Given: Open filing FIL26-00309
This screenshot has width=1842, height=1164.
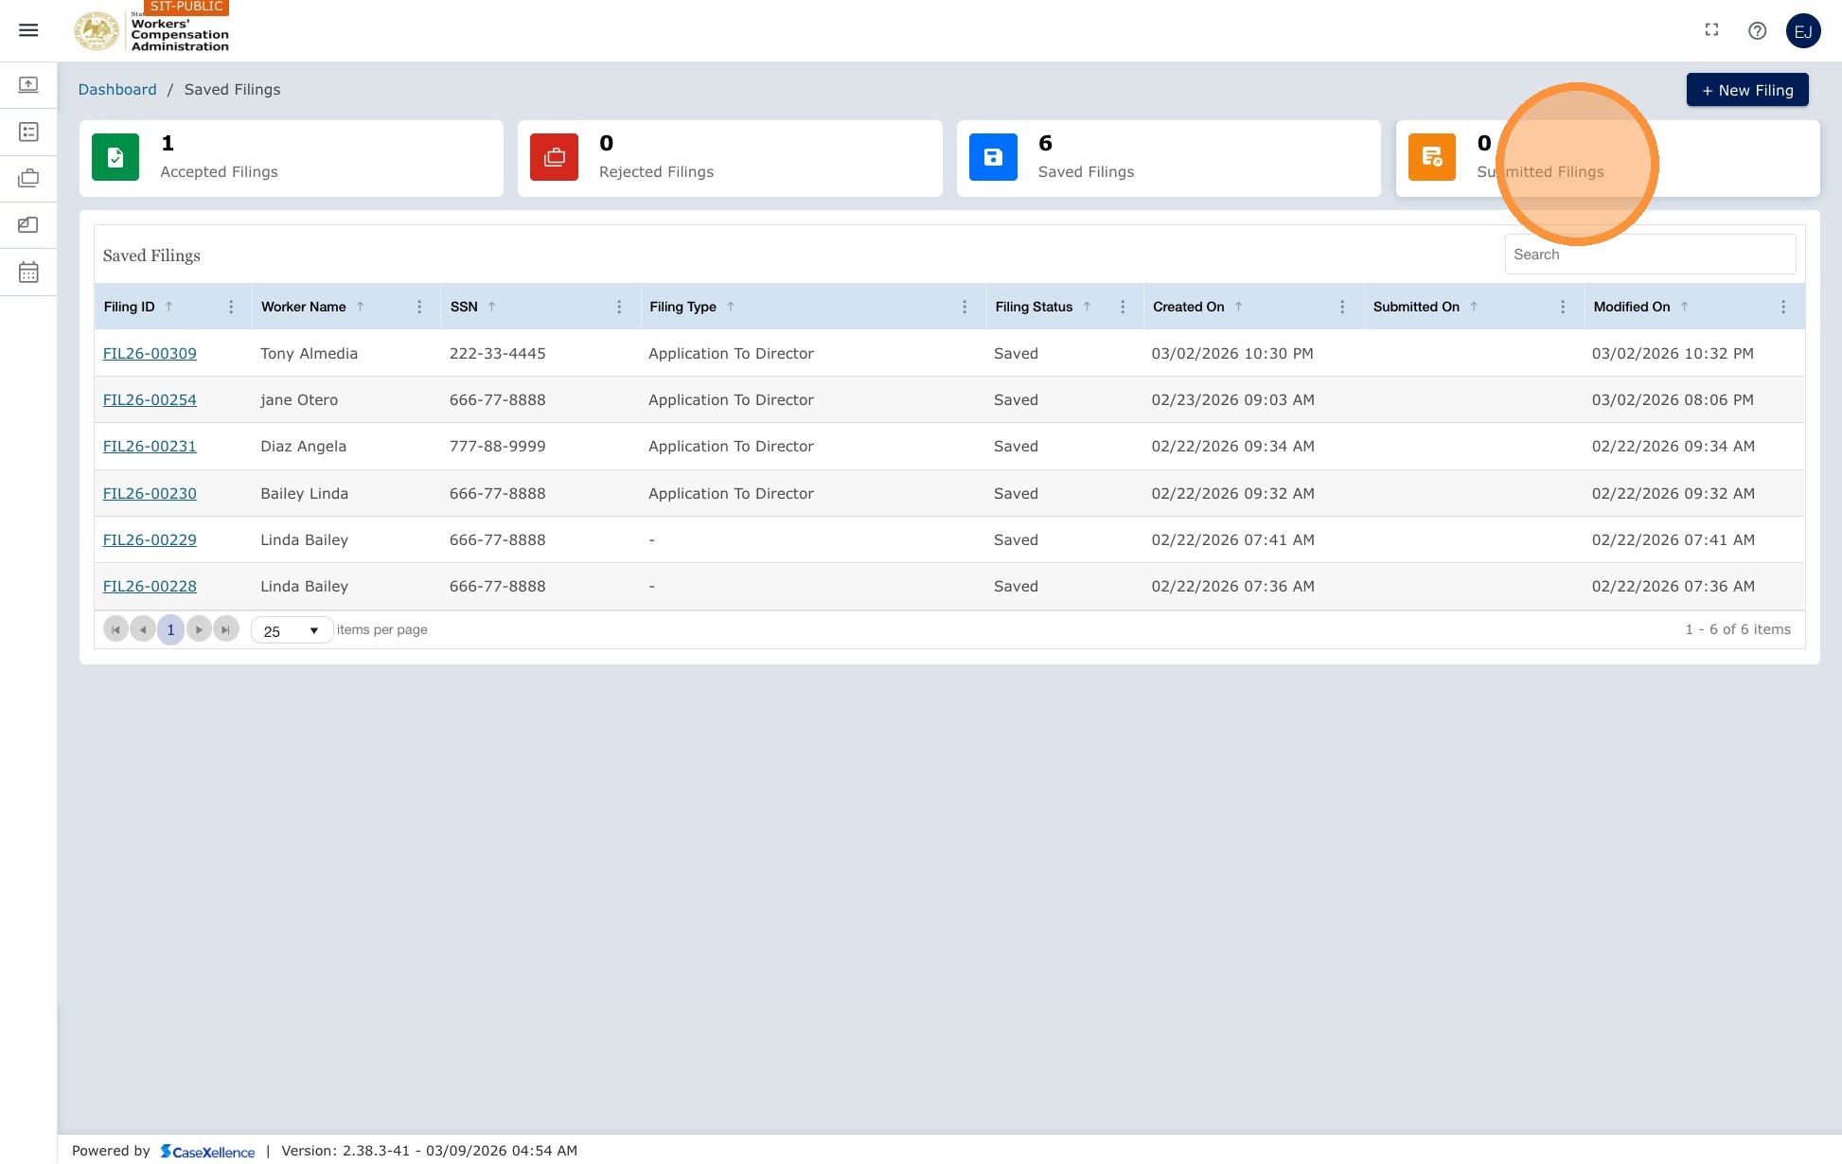Looking at the screenshot, I should pyautogui.click(x=150, y=353).
